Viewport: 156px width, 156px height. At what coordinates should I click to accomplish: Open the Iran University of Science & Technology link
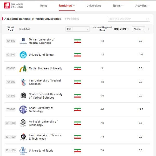click(x=45, y=137)
